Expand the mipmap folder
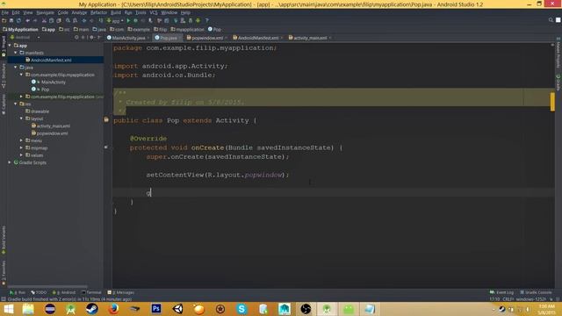Screen dimensions: 562x316 [x=21, y=148]
